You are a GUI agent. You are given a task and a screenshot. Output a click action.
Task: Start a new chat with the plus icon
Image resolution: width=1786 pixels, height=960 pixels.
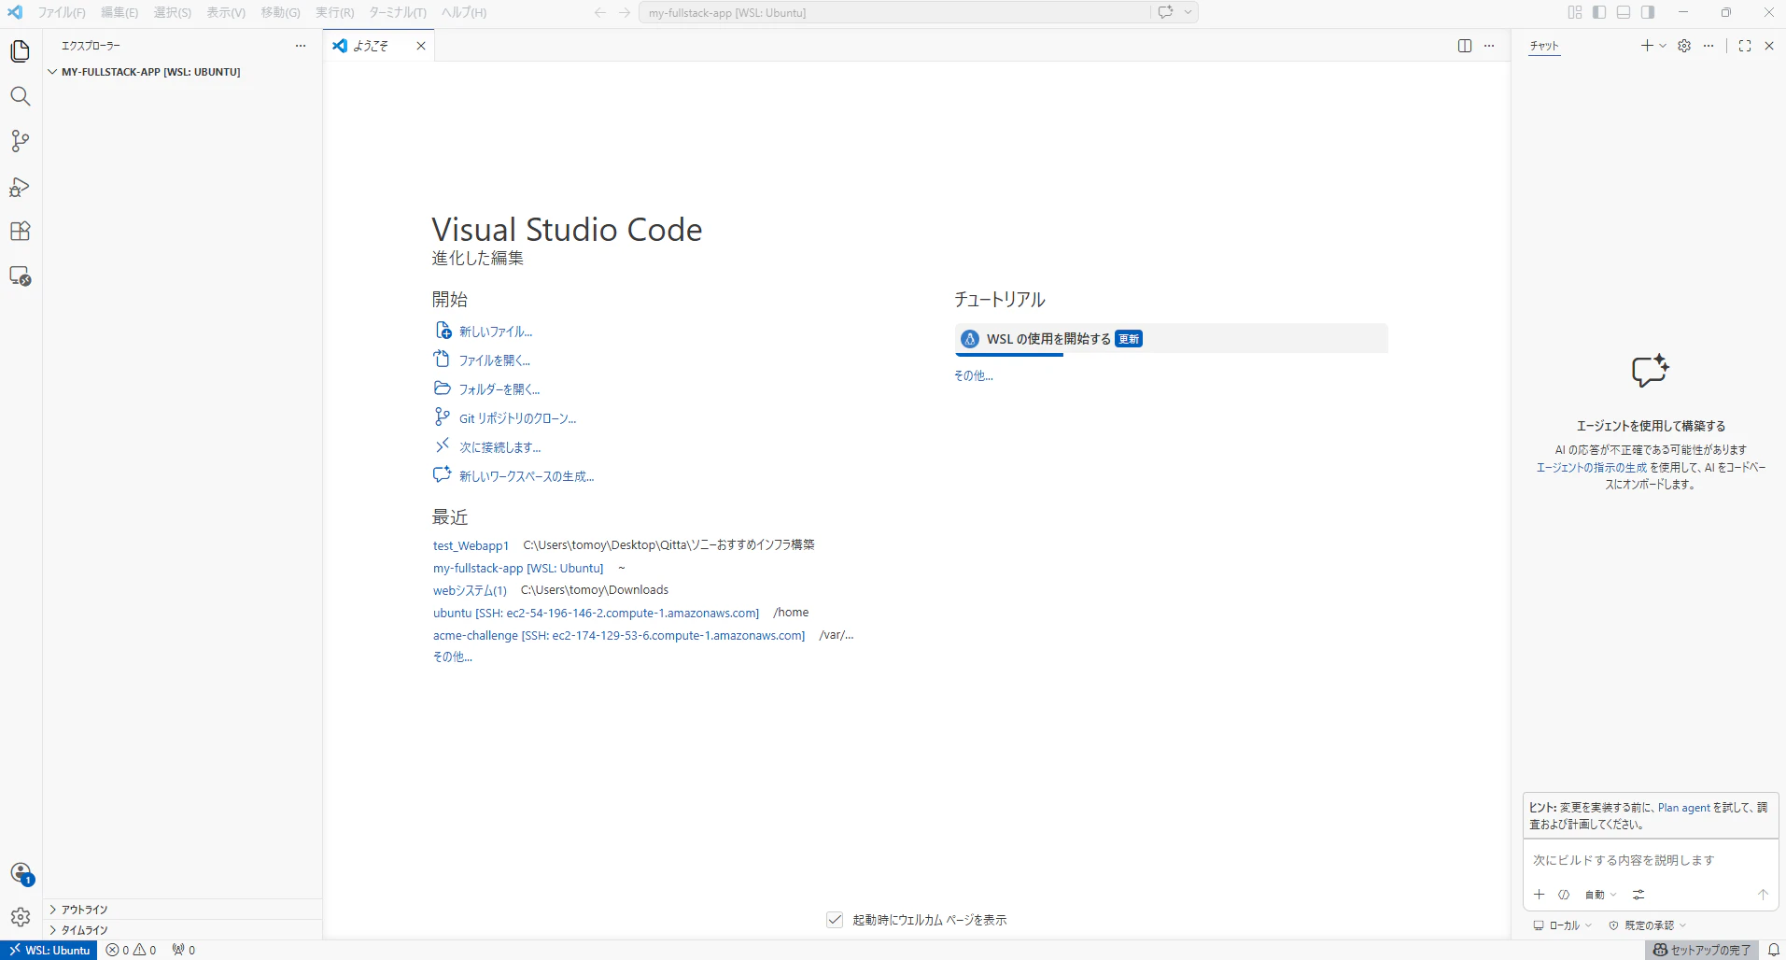pos(1647,46)
